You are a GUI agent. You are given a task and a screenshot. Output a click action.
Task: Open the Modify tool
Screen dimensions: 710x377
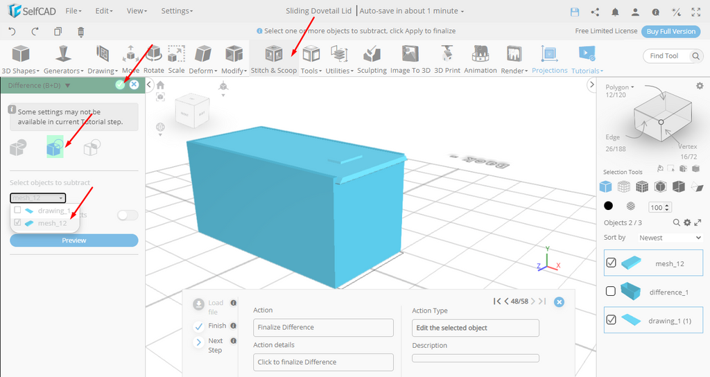point(234,60)
